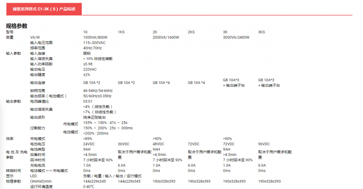This screenshot has width=363, height=189.
Task: Click the 电池电压 label
Action: pos(38,144)
